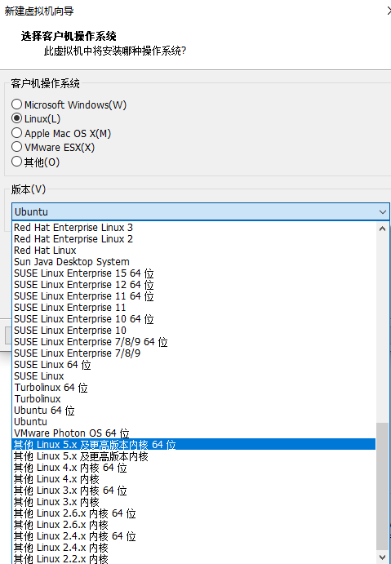Select SUSE Linux 64 位

point(193,365)
